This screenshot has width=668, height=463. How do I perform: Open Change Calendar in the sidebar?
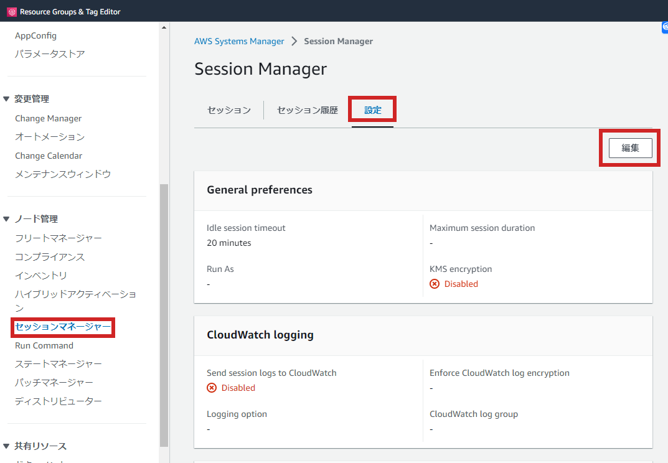(x=49, y=156)
